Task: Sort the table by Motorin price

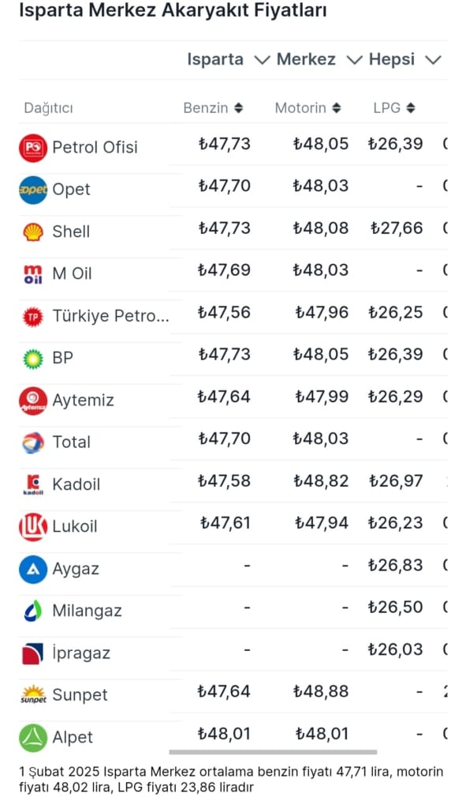Action: click(308, 107)
